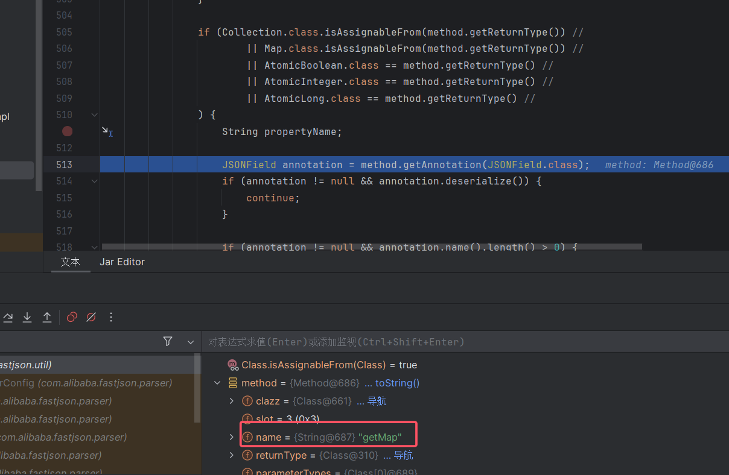Viewport: 729px width, 475px height.
Task: Select the 文本 editor tab
Action: (71, 262)
